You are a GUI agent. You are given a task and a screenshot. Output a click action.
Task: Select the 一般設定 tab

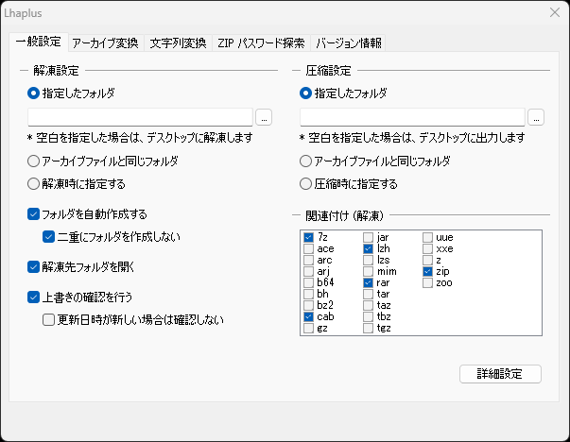tap(39, 42)
